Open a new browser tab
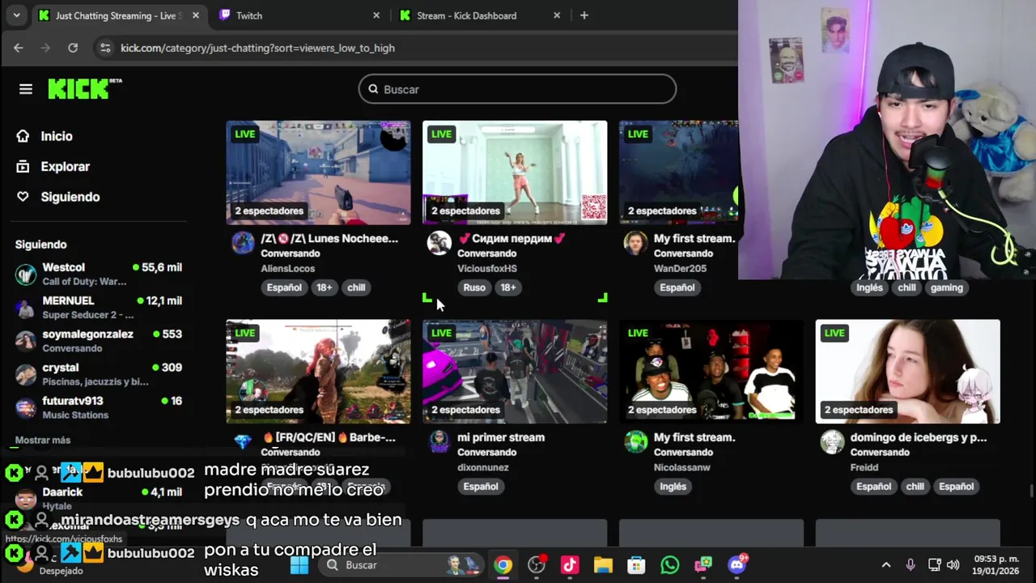This screenshot has width=1036, height=583. [x=584, y=15]
